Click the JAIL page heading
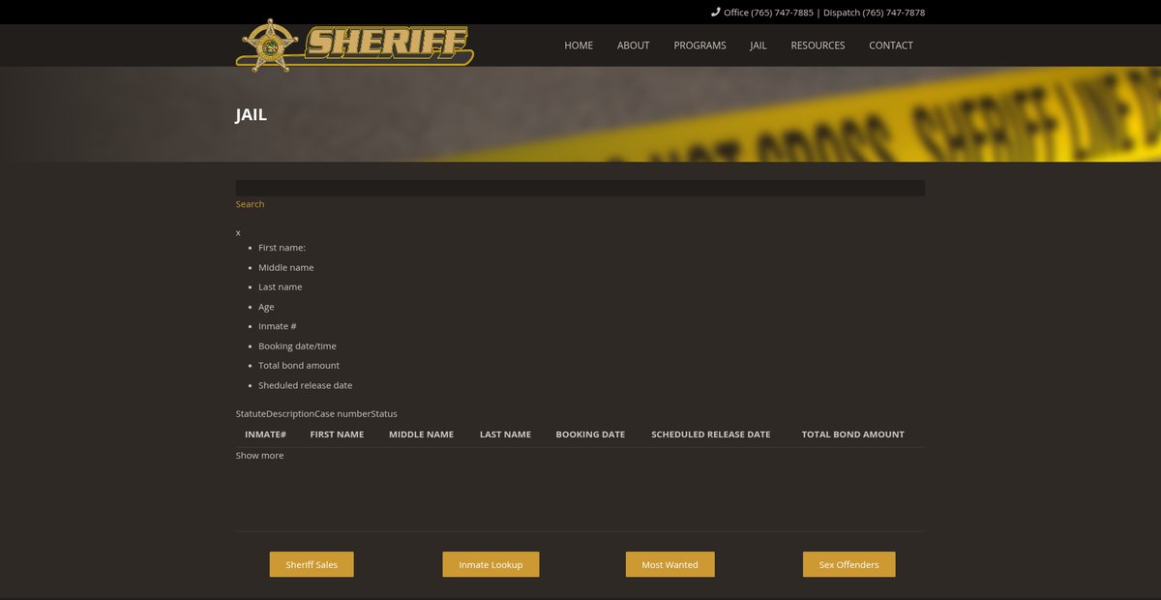This screenshot has width=1161, height=600. coord(252,114)
